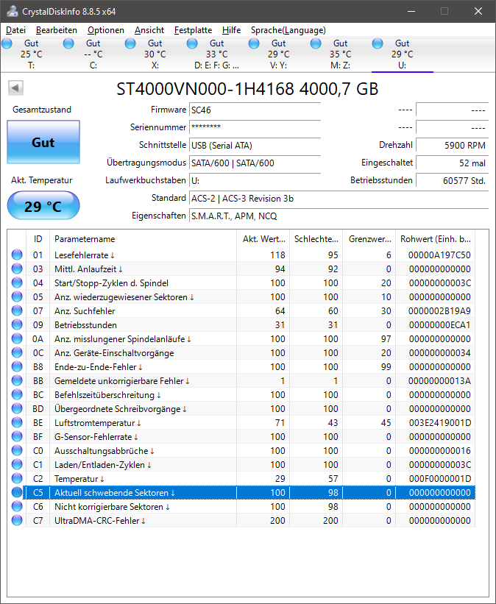Click status orb of Temperatur C2 row

(17, 478)
